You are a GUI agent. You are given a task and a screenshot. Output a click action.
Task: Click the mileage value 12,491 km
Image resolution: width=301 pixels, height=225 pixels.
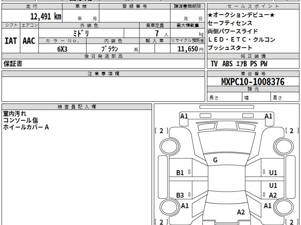[x=46, y=16]
